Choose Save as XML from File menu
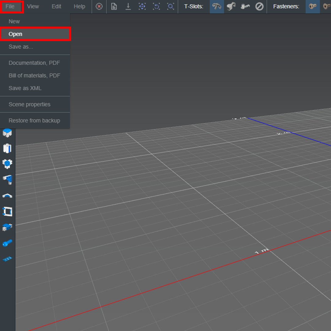This screenshot has height=331, width=331. (x=25, y=88)
